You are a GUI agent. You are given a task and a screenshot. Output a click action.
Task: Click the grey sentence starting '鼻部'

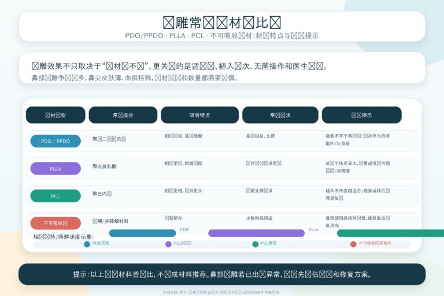coord(135,77)
